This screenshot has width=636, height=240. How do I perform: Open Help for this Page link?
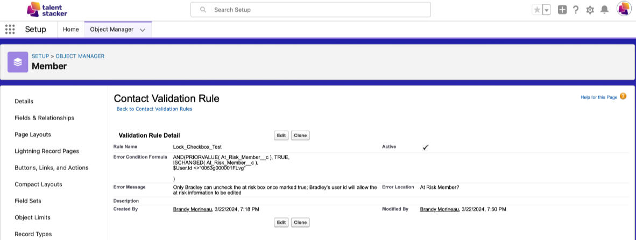coord(599,97)
